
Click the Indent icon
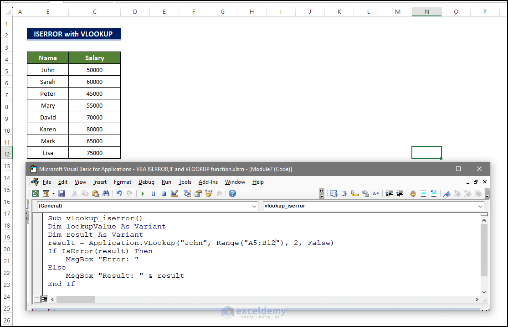(x=389, y=194)
